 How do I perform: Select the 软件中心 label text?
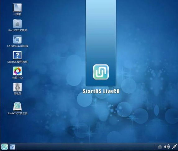coord(17,78)
